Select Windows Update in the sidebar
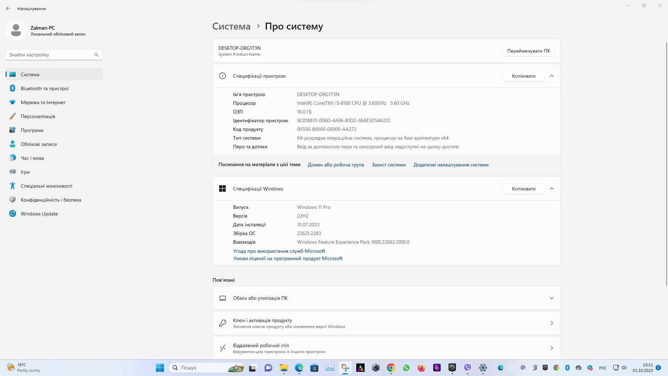668x376 pixels. click(x=54, y=213)
